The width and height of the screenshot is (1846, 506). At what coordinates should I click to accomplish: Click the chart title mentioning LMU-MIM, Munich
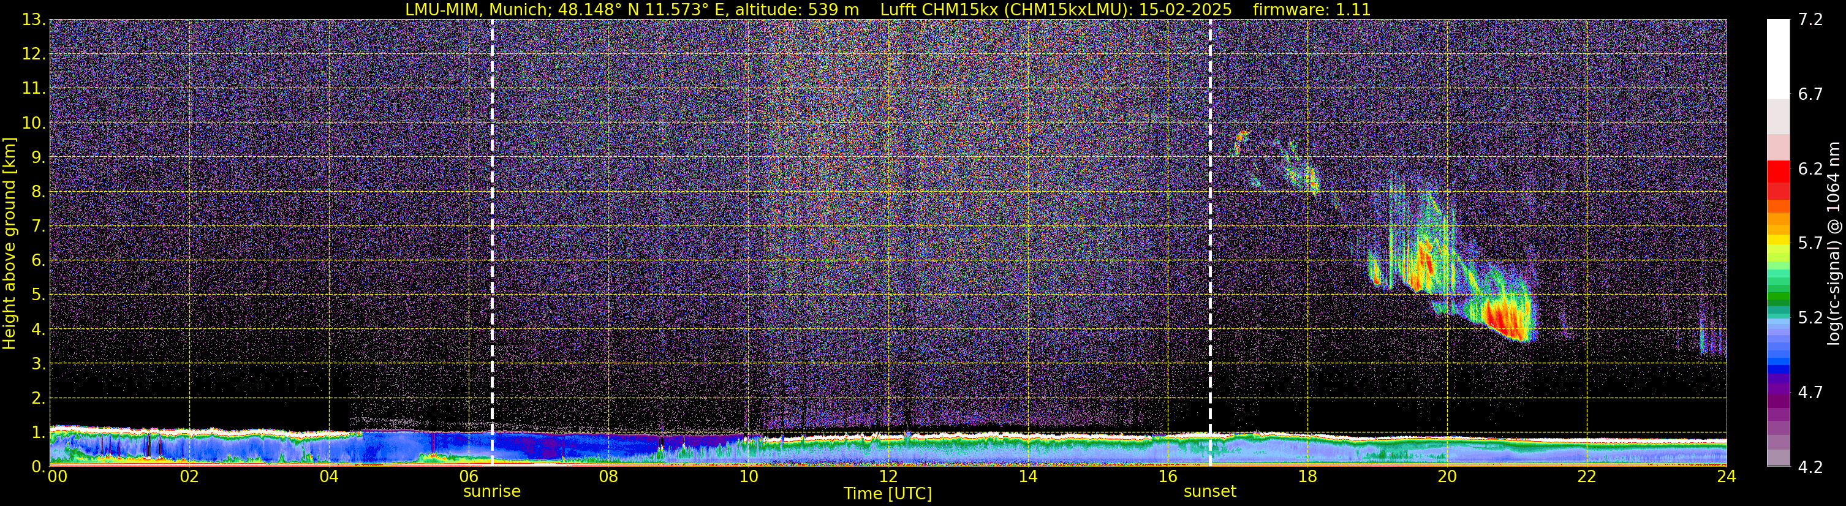point(888,9)
